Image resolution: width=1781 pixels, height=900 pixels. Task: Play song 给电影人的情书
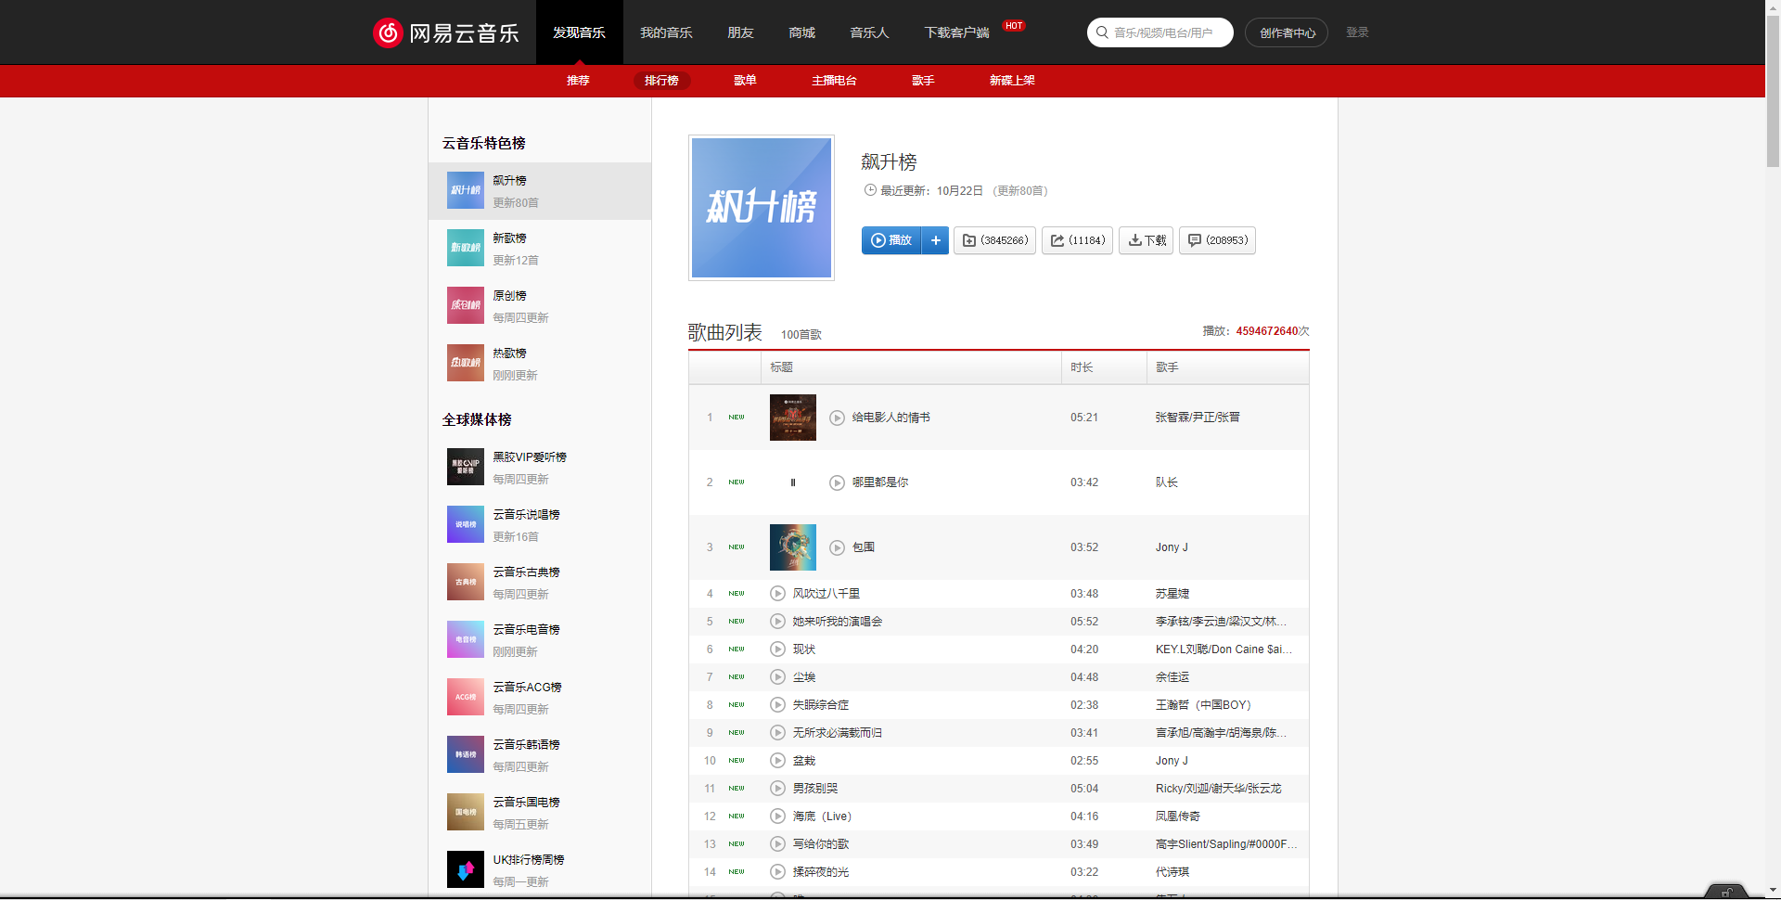coord(837,418)
